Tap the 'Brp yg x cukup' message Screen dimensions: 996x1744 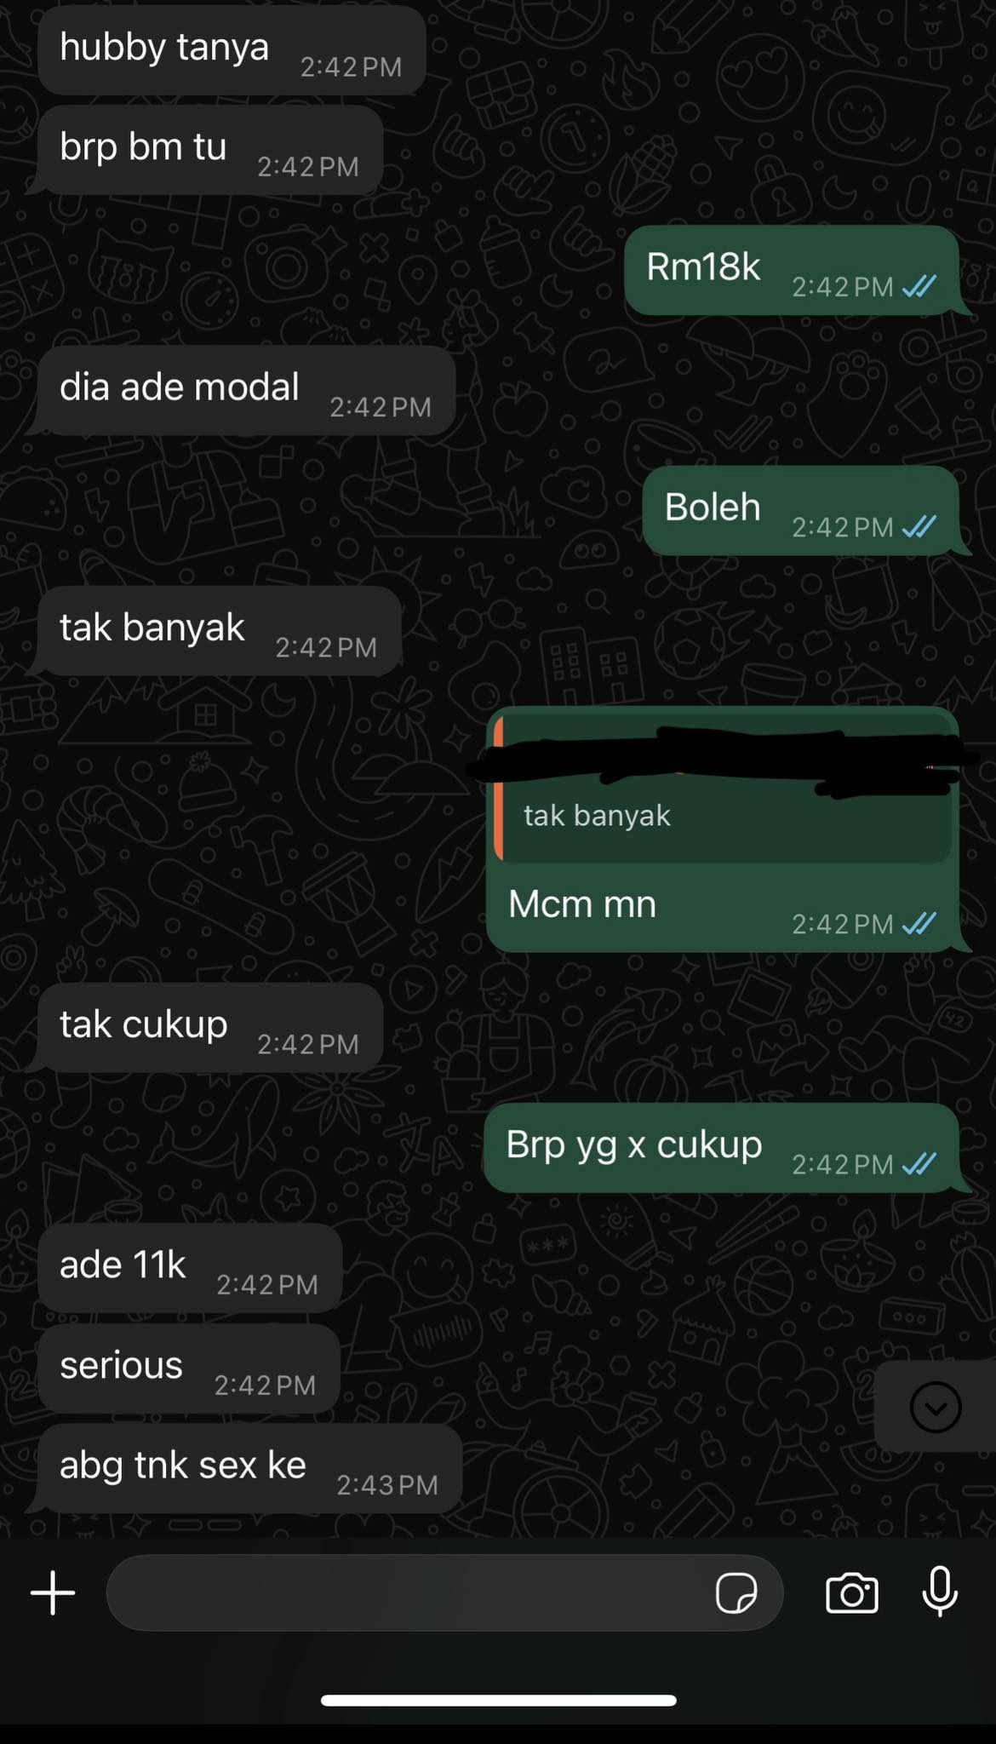[723, 1148]
